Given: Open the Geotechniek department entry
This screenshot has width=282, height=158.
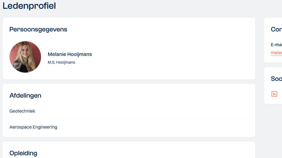Looking at the screenshot, I should (22, 111).
